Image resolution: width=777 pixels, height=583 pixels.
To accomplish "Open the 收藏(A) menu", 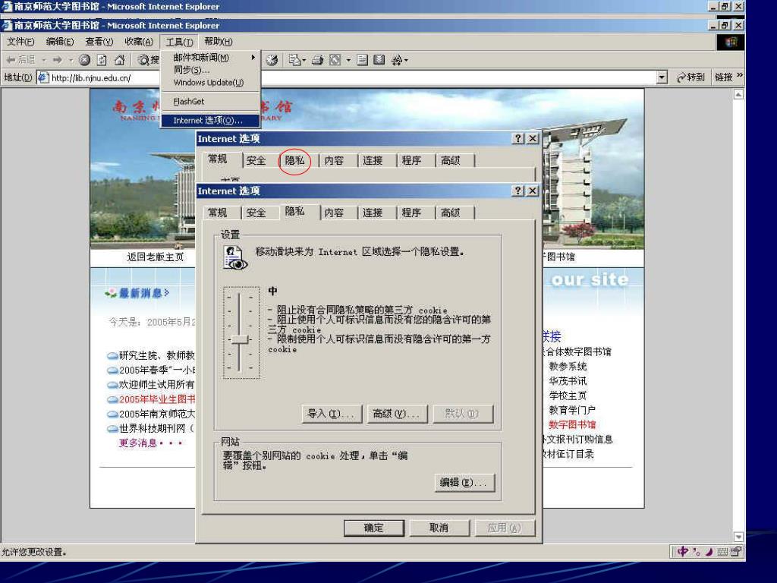I will coord(139,42).
